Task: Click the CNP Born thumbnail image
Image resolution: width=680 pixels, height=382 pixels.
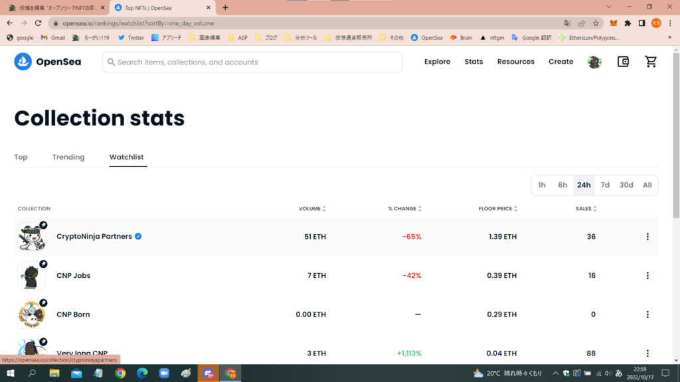Action: [x=32, y=315]
